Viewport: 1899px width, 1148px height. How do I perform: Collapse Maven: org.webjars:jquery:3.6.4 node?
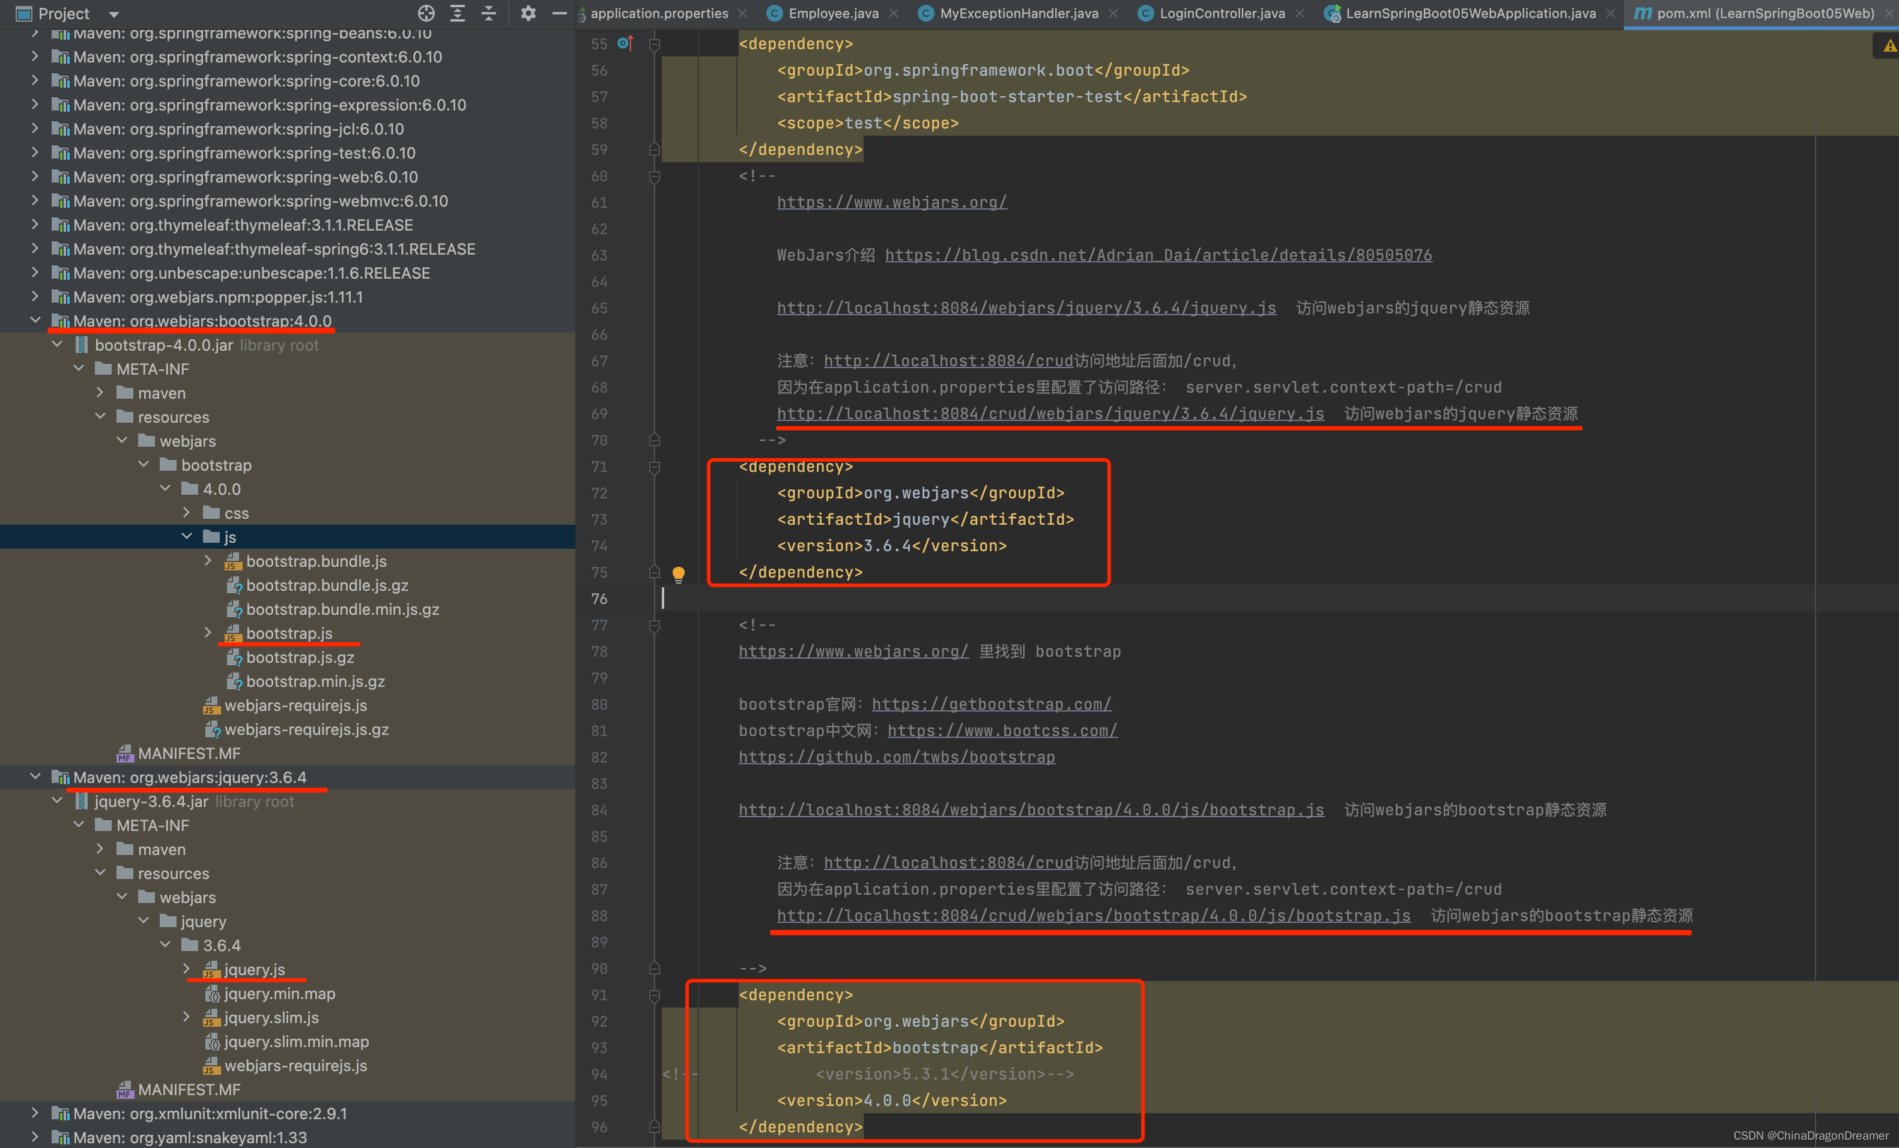[x=35, y=776]
